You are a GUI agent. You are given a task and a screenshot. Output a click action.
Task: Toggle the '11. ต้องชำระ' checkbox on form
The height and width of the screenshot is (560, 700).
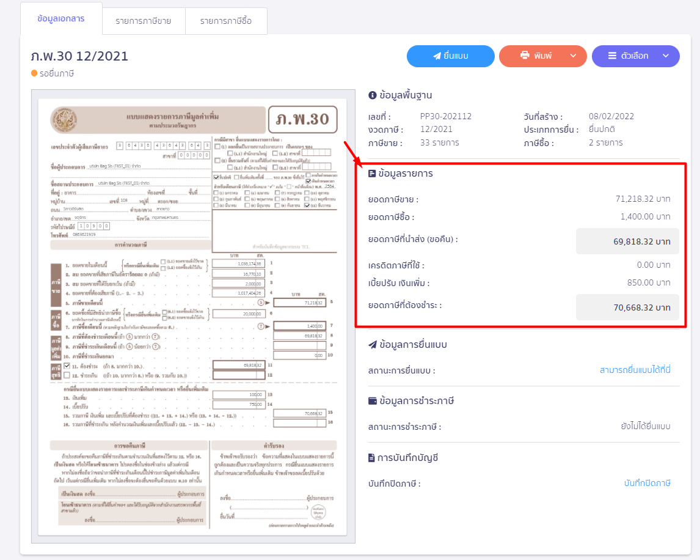[x=68, y=366]
